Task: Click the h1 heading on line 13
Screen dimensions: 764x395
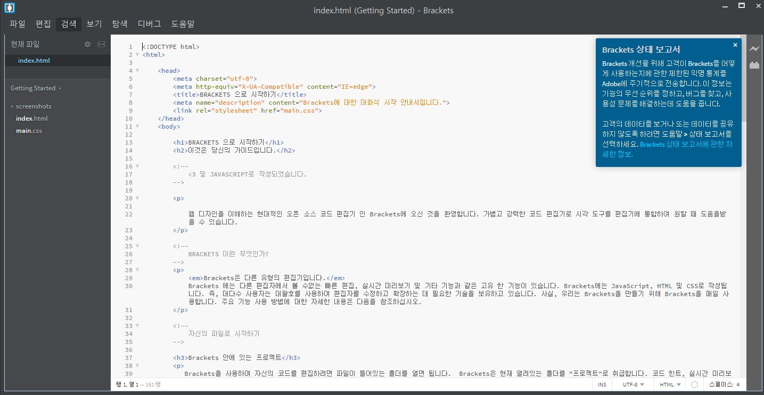Action: click(x=228, y=142)
